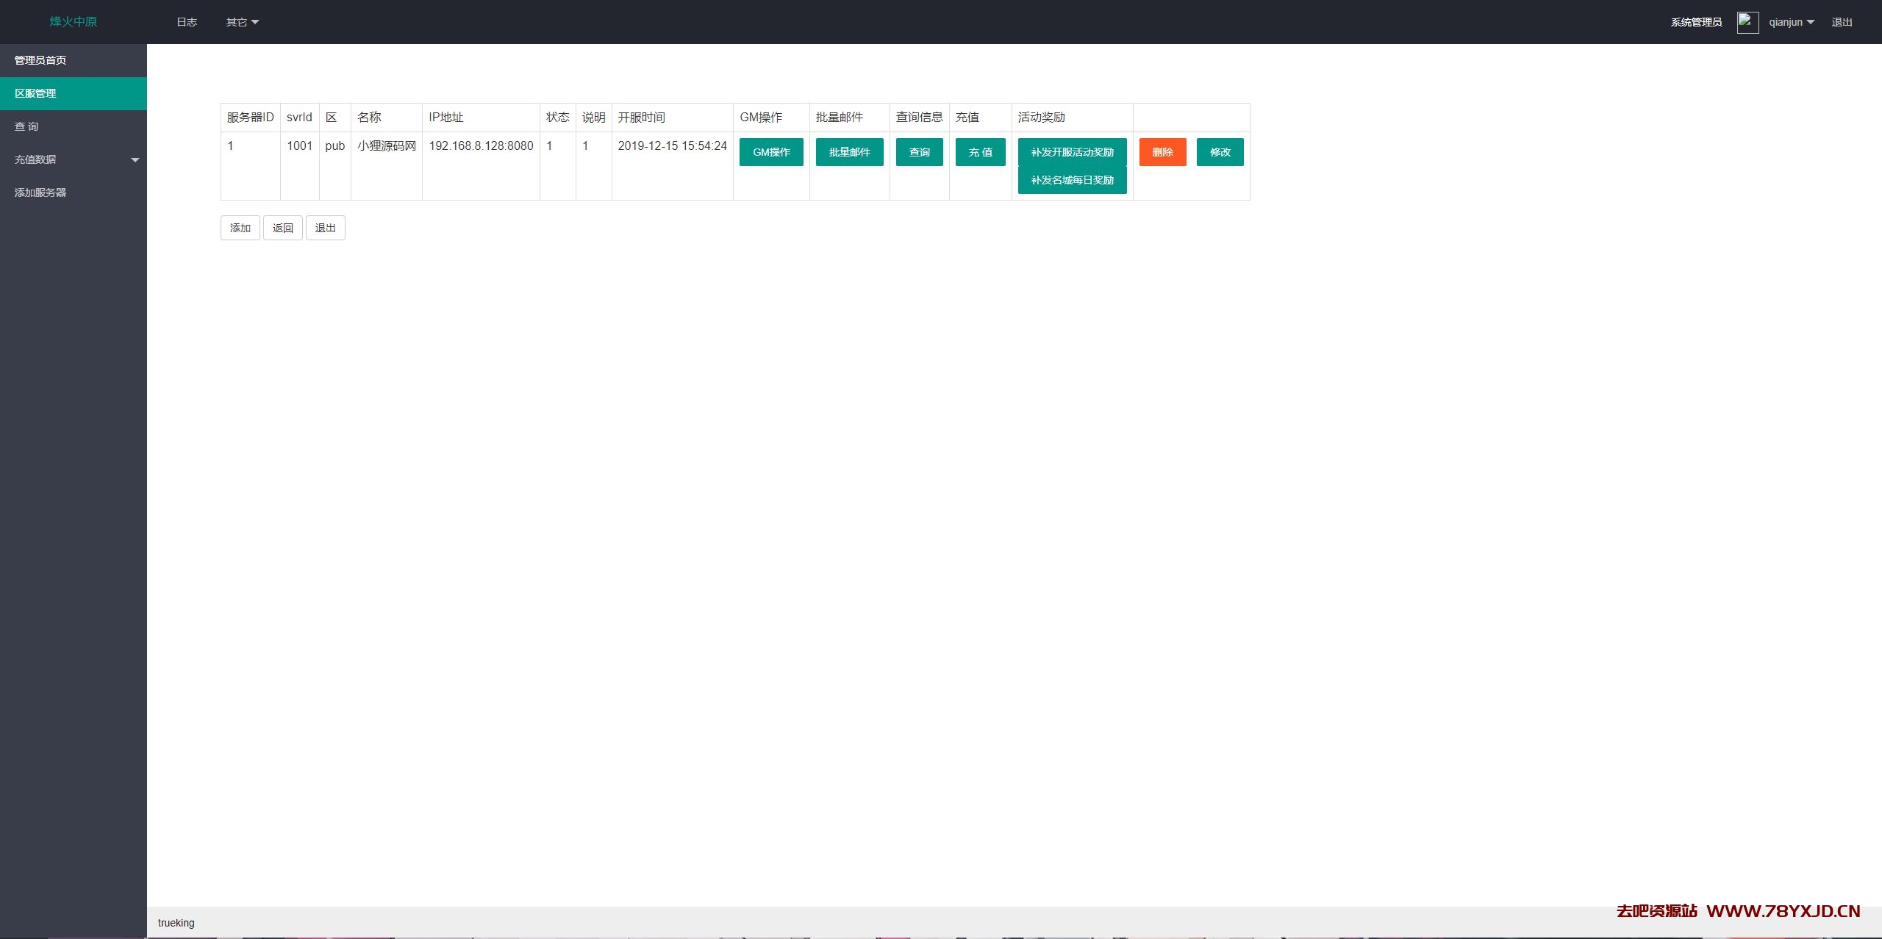Viewport: 1882px width, 939px height.
Task: Click 退出 in the top bar
Action: coord(1842,22)
